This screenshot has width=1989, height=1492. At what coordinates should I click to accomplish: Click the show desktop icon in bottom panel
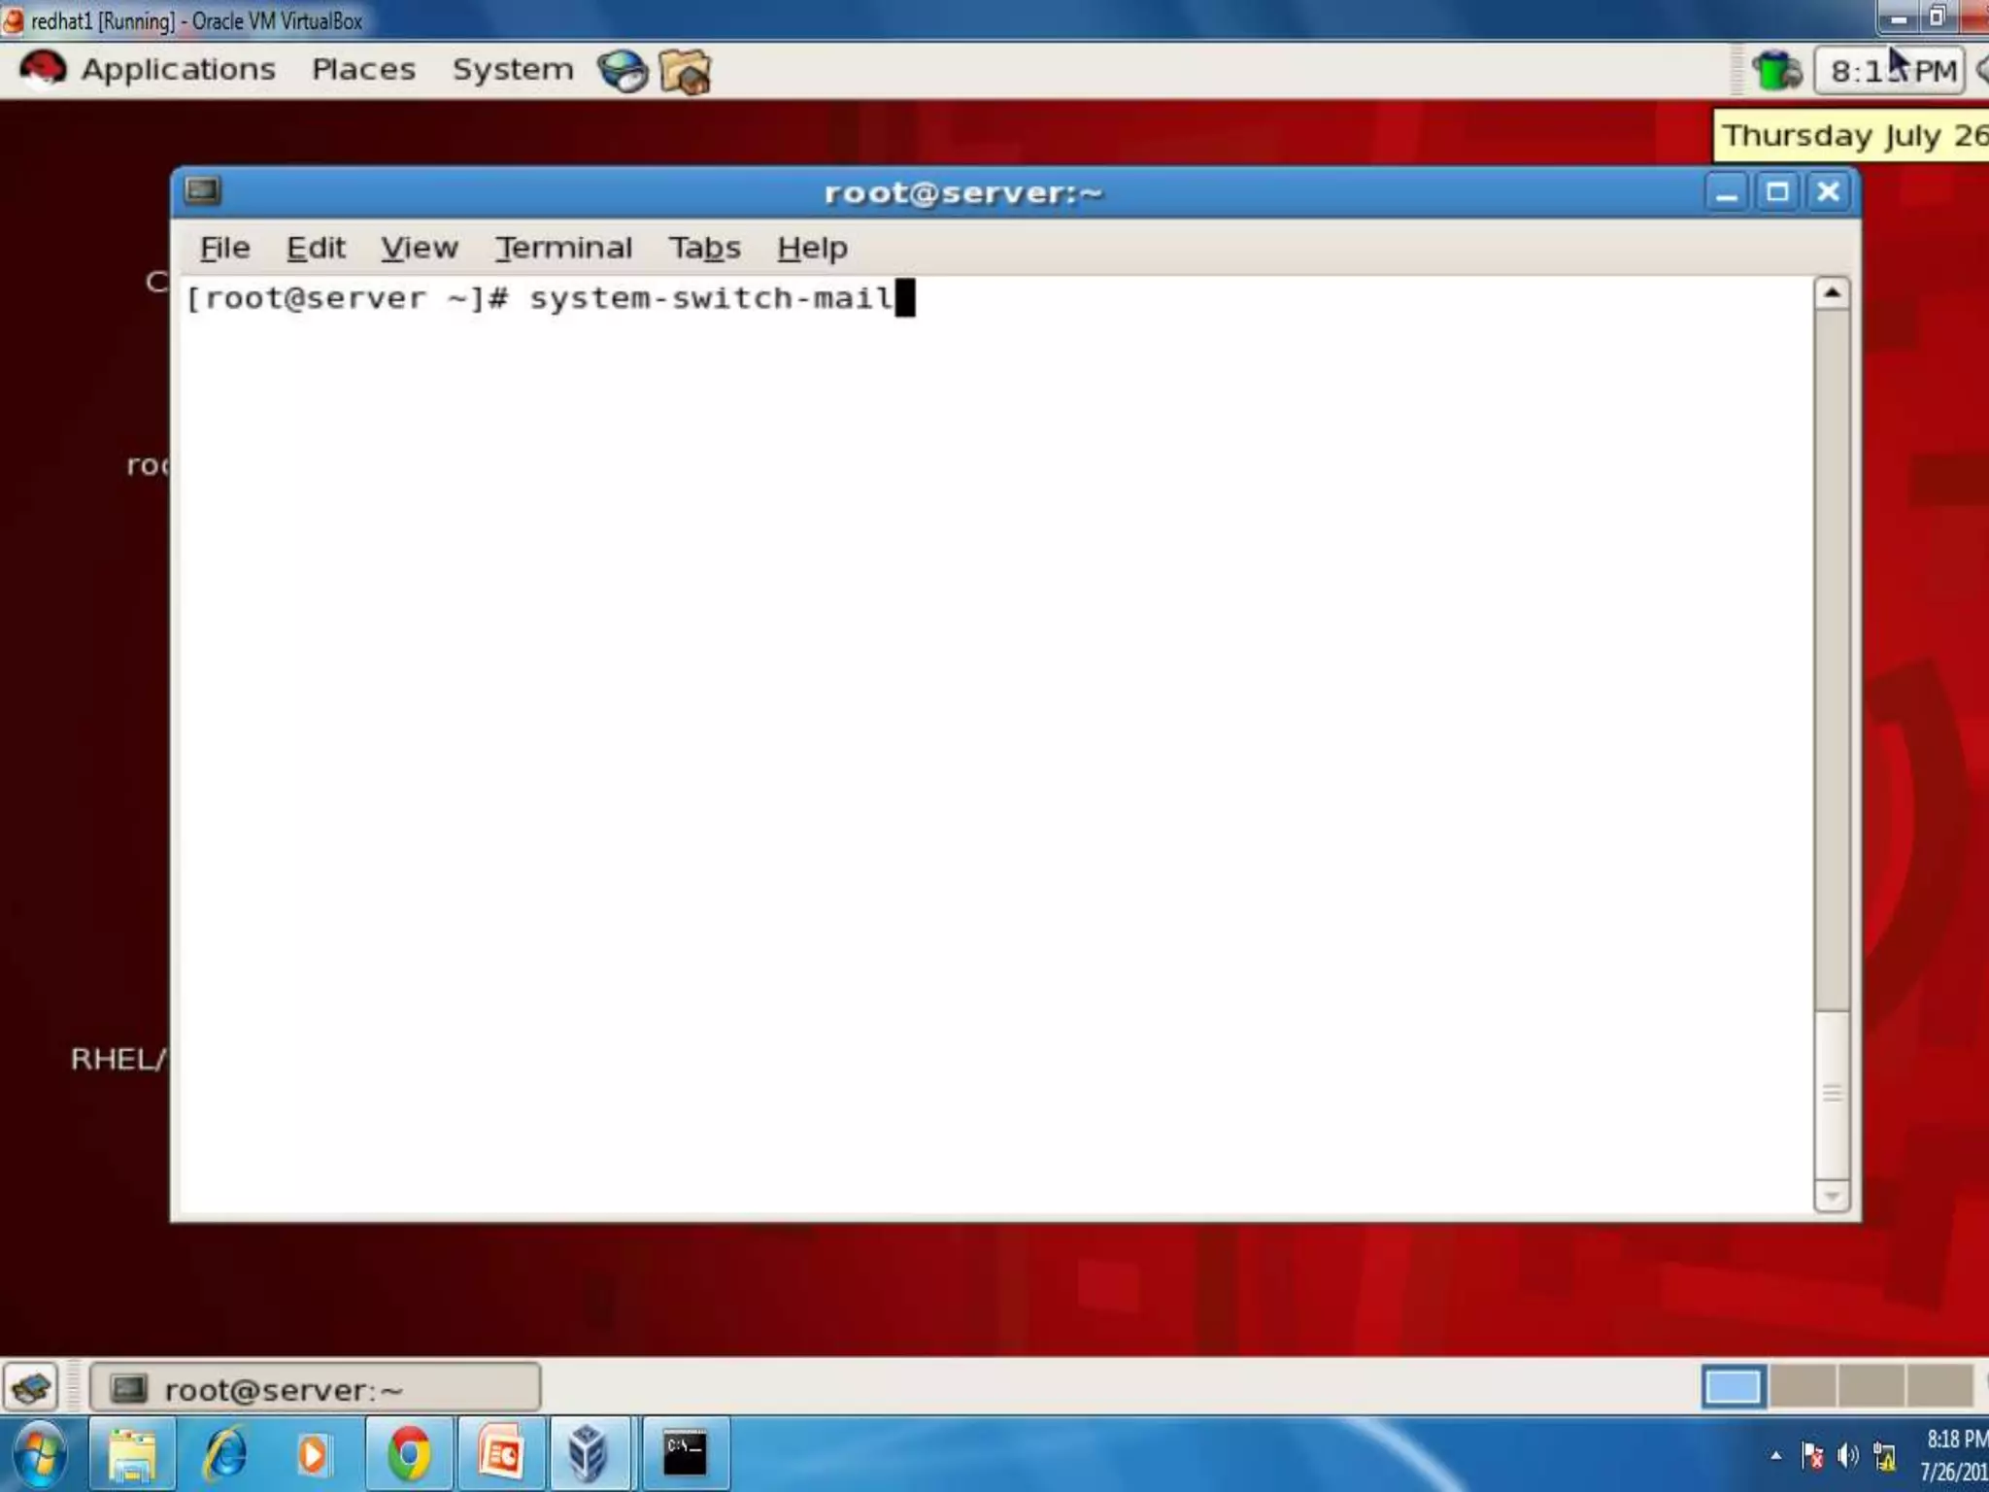[31, 1388]
